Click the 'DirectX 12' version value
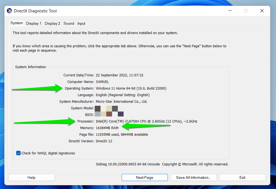276x189 pixels. pos(104,141)
